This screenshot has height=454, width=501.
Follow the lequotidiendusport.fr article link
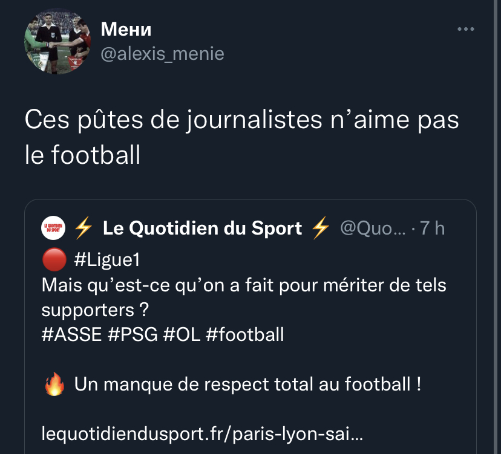202,433
